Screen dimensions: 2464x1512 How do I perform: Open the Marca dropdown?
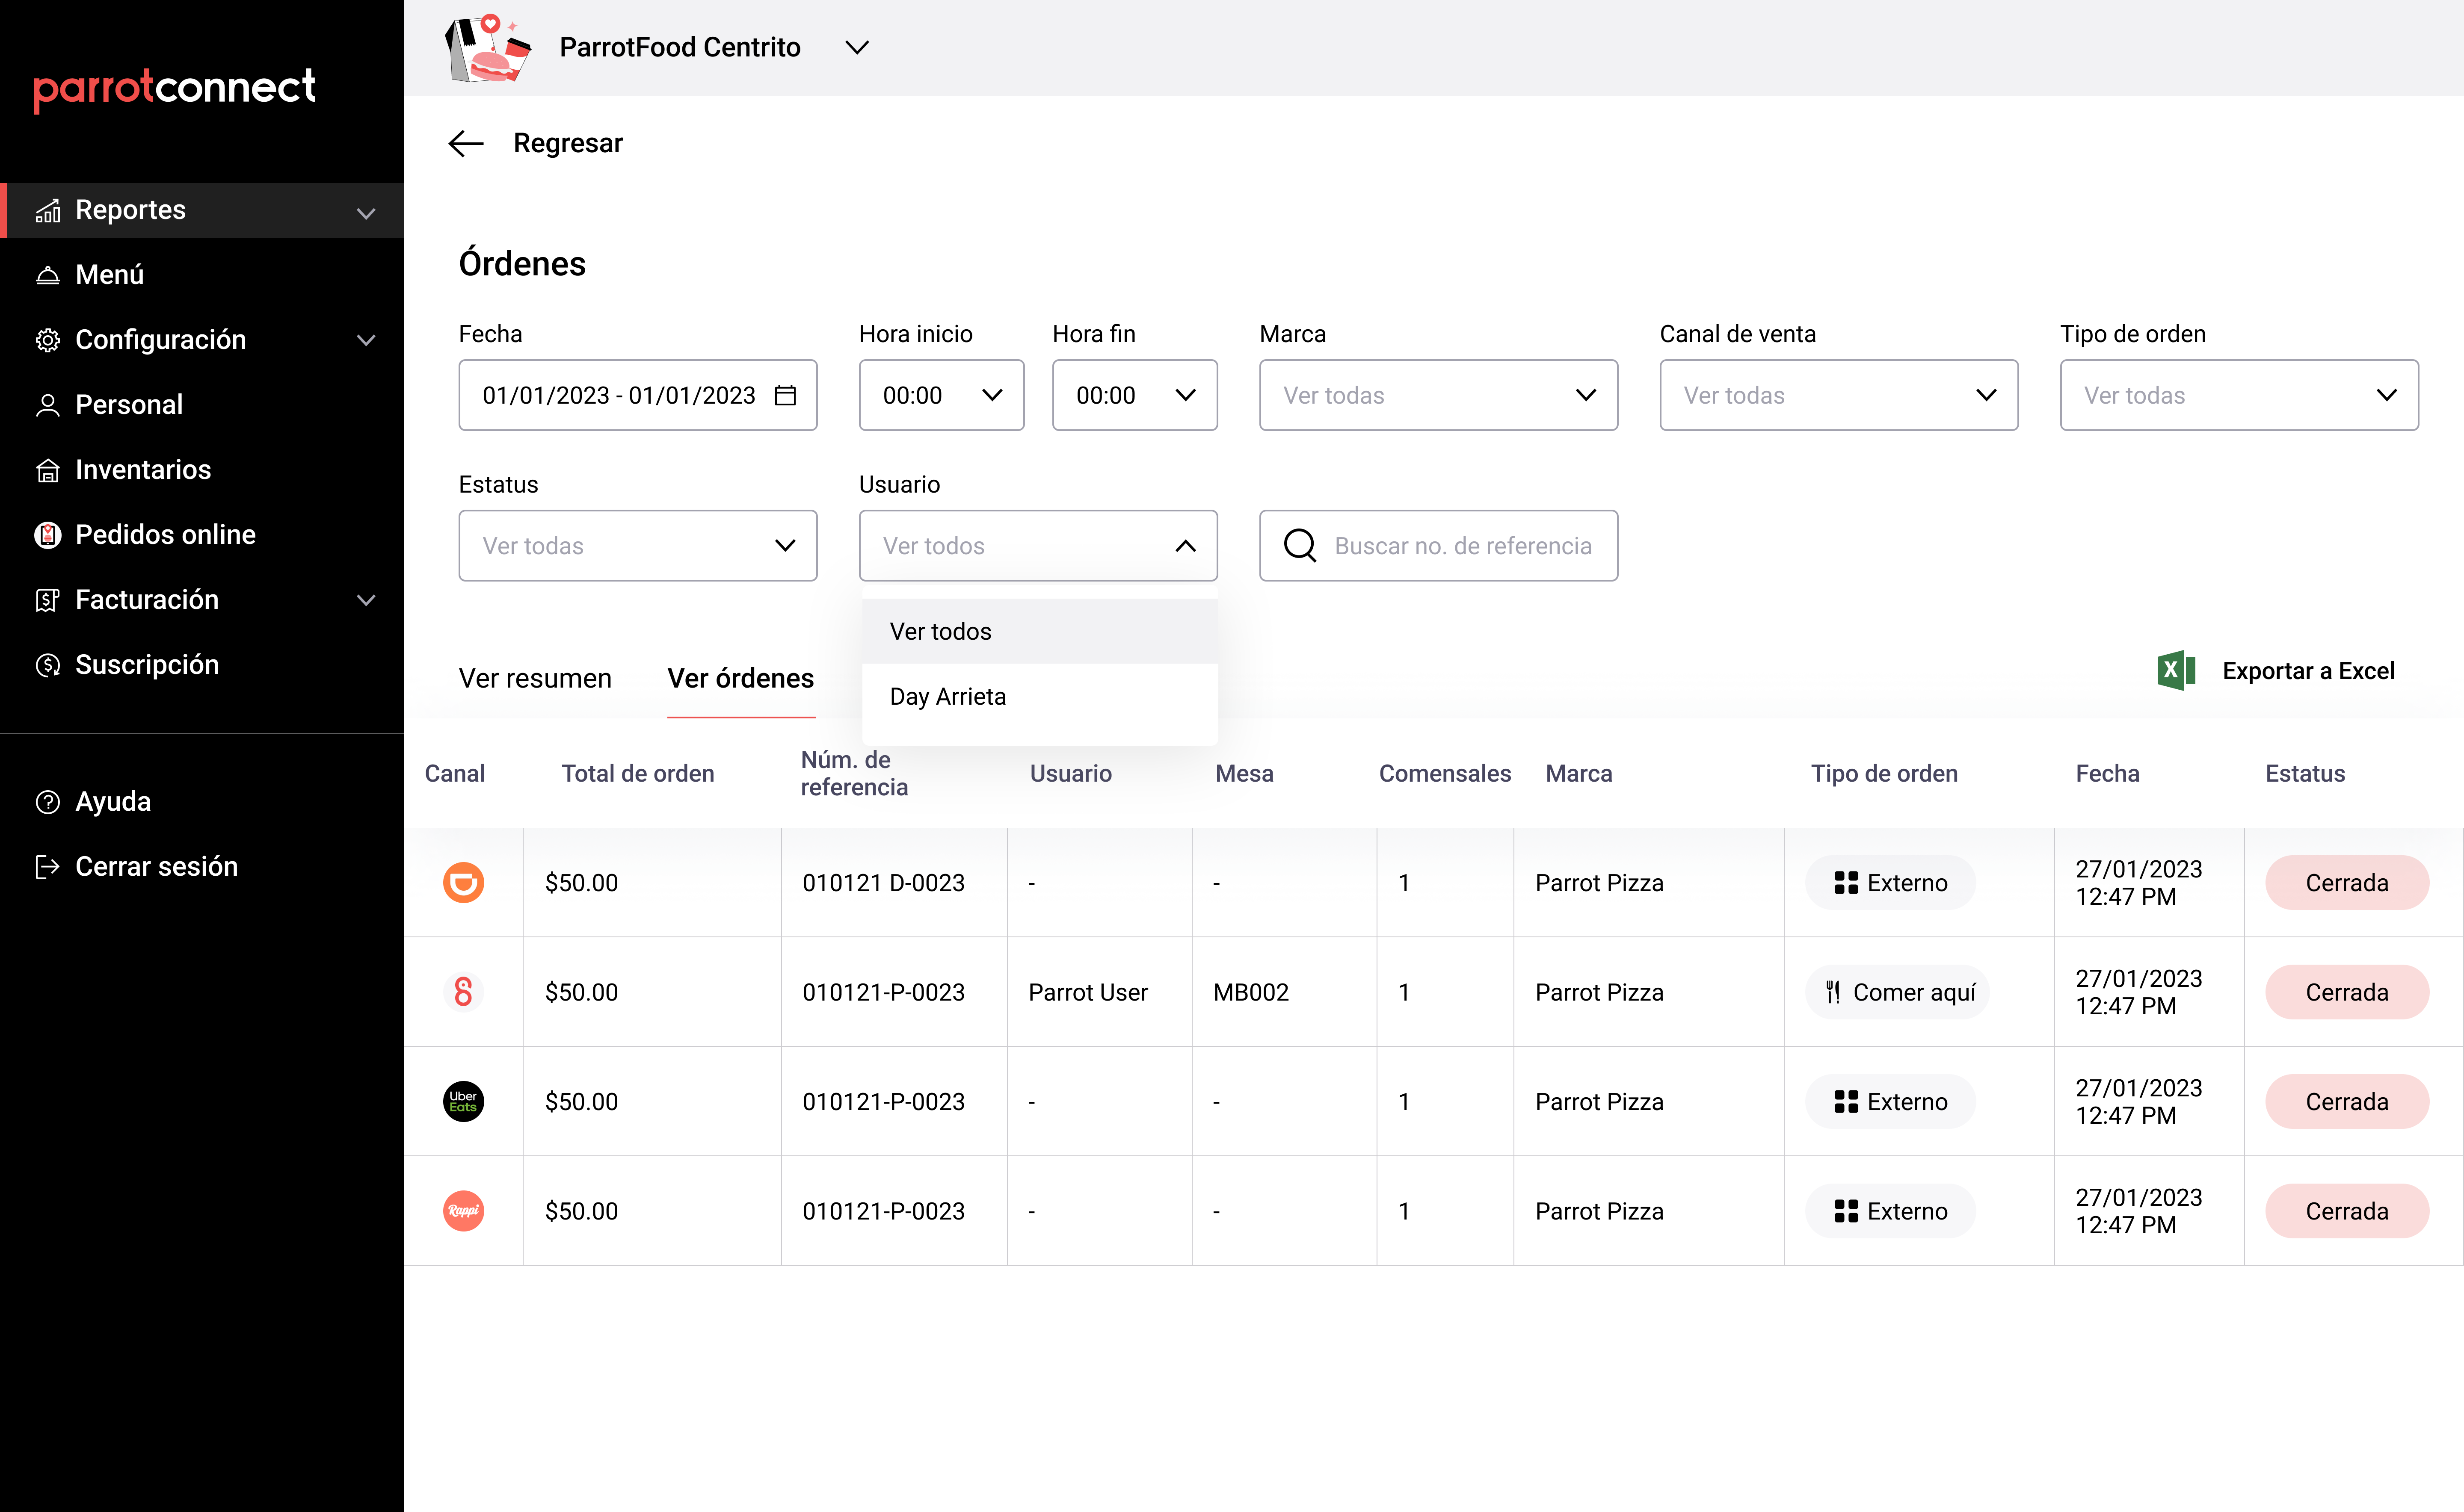click(x=1439, y=396)
